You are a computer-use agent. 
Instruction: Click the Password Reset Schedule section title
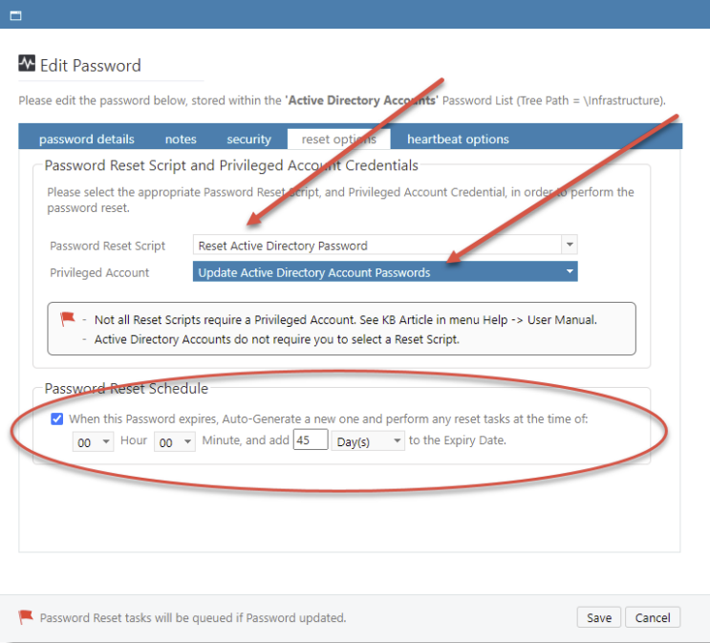126,389
